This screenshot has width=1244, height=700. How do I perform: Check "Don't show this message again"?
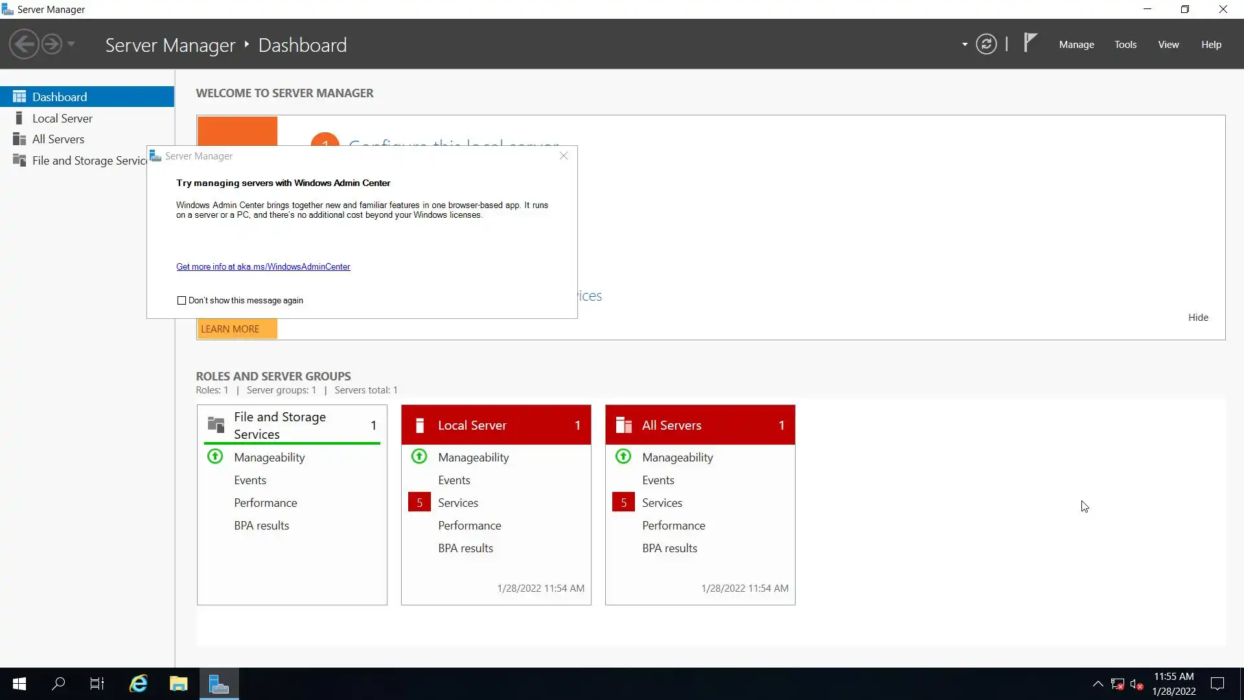(x=181, y=300)
